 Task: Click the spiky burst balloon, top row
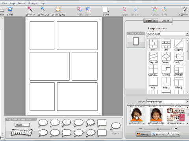pos(91,123)
